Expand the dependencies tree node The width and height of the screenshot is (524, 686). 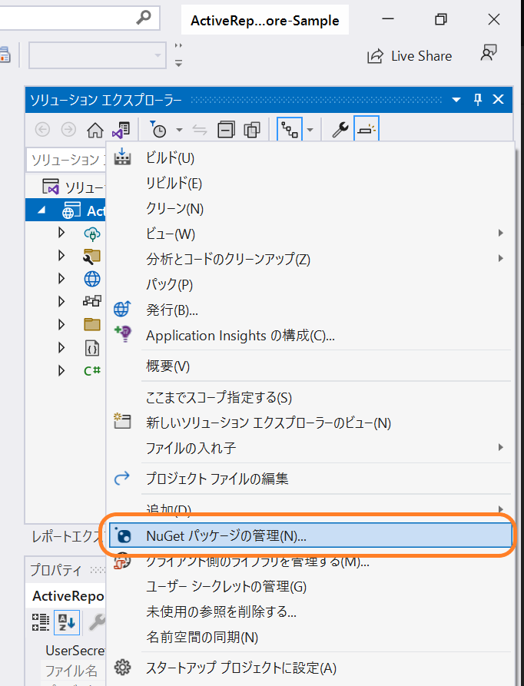pos(61,301)
